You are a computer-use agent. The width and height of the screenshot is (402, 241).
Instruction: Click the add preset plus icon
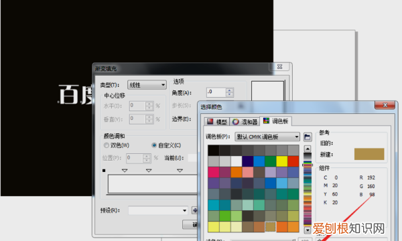pos(195,210)
